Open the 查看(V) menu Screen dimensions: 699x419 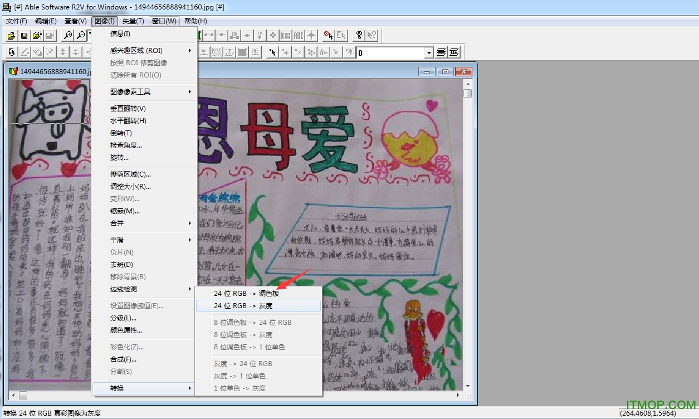click(75, 21)
